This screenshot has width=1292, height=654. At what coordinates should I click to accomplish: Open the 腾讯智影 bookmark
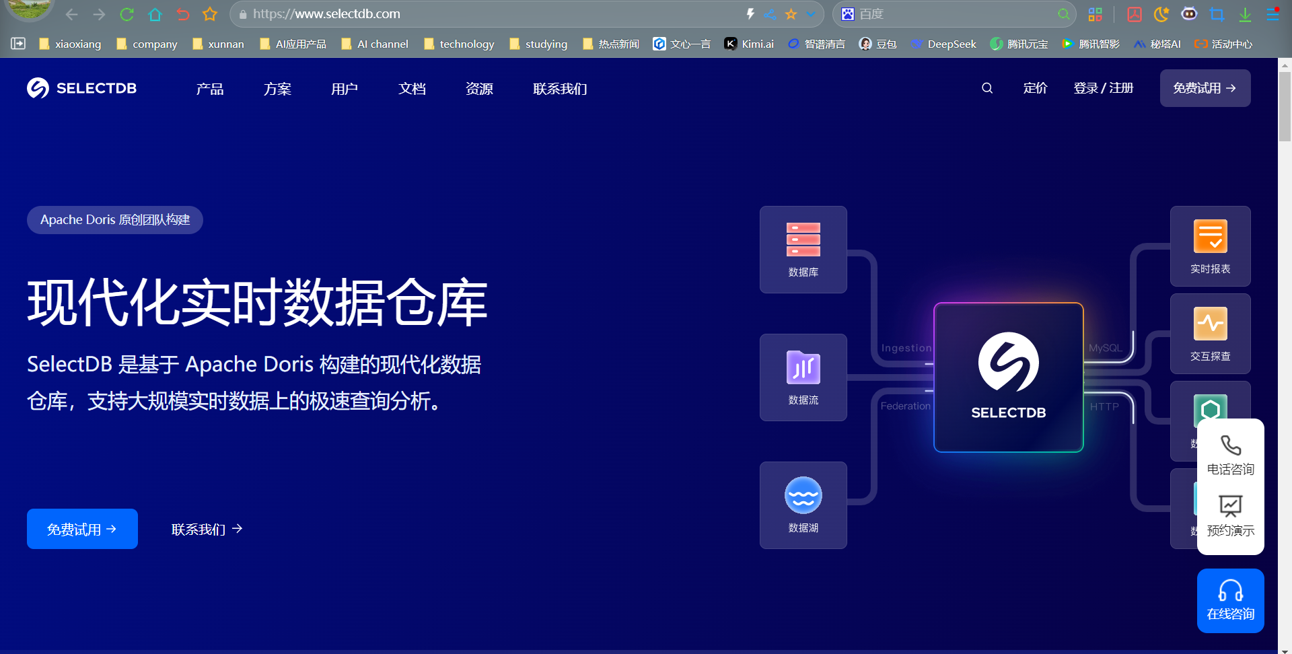click(1091, 44)
